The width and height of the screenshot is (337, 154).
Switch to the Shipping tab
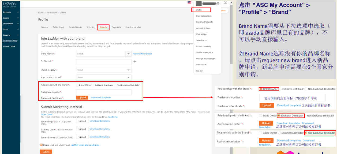[91, 27]
